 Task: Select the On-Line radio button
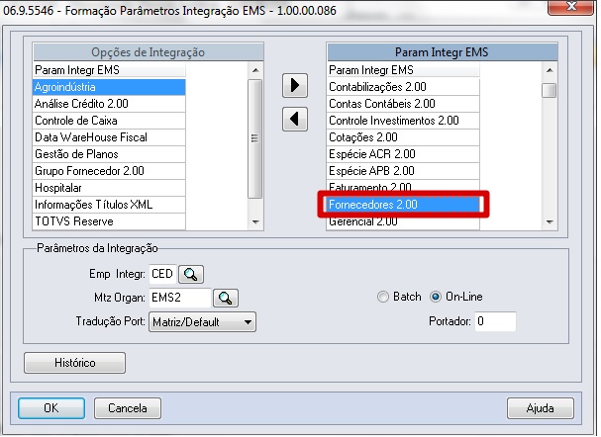tap(436, 297)
